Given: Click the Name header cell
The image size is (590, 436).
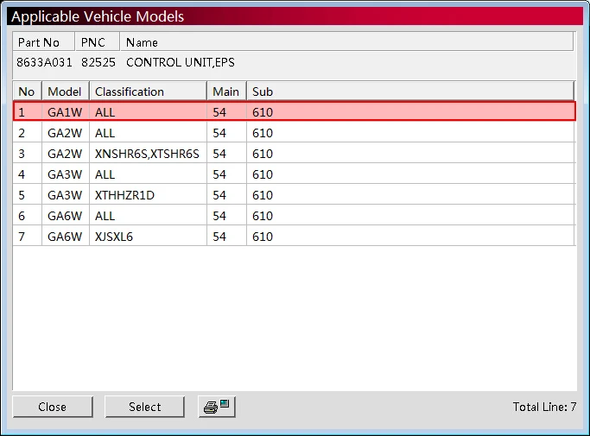Looking at the screenshot, I should point(346,41).
